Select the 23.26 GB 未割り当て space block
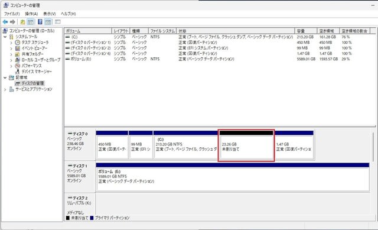The width and height of the screenshot is (378, 230). pyautogui.click(x=246, y=145)
